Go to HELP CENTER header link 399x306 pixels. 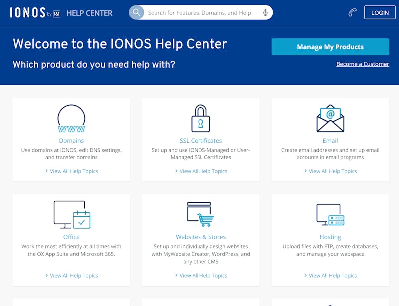(x=89, y=13)
